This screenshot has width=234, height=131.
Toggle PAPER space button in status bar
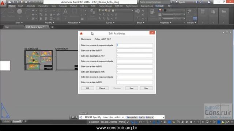pos(122,122)
